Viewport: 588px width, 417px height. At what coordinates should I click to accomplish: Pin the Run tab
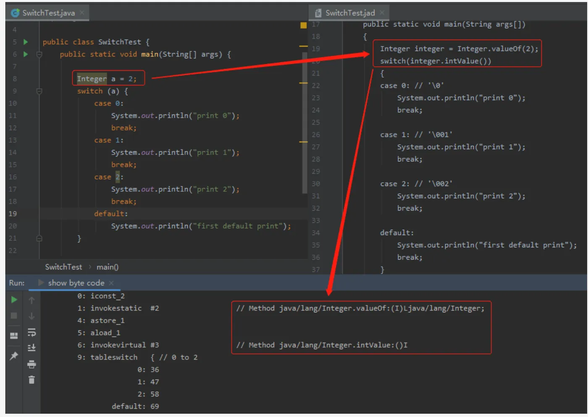click(x=14, y=356)
